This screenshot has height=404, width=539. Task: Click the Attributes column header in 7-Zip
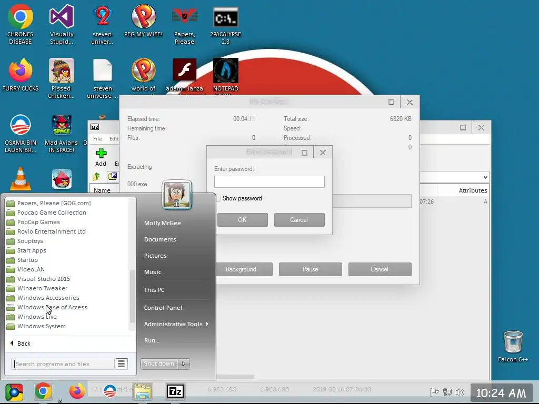click(473, 190)
